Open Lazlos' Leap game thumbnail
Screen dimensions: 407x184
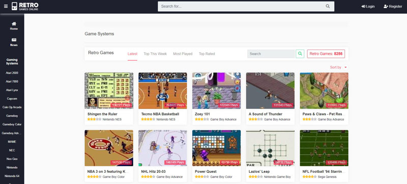click(x=270, y=148)
